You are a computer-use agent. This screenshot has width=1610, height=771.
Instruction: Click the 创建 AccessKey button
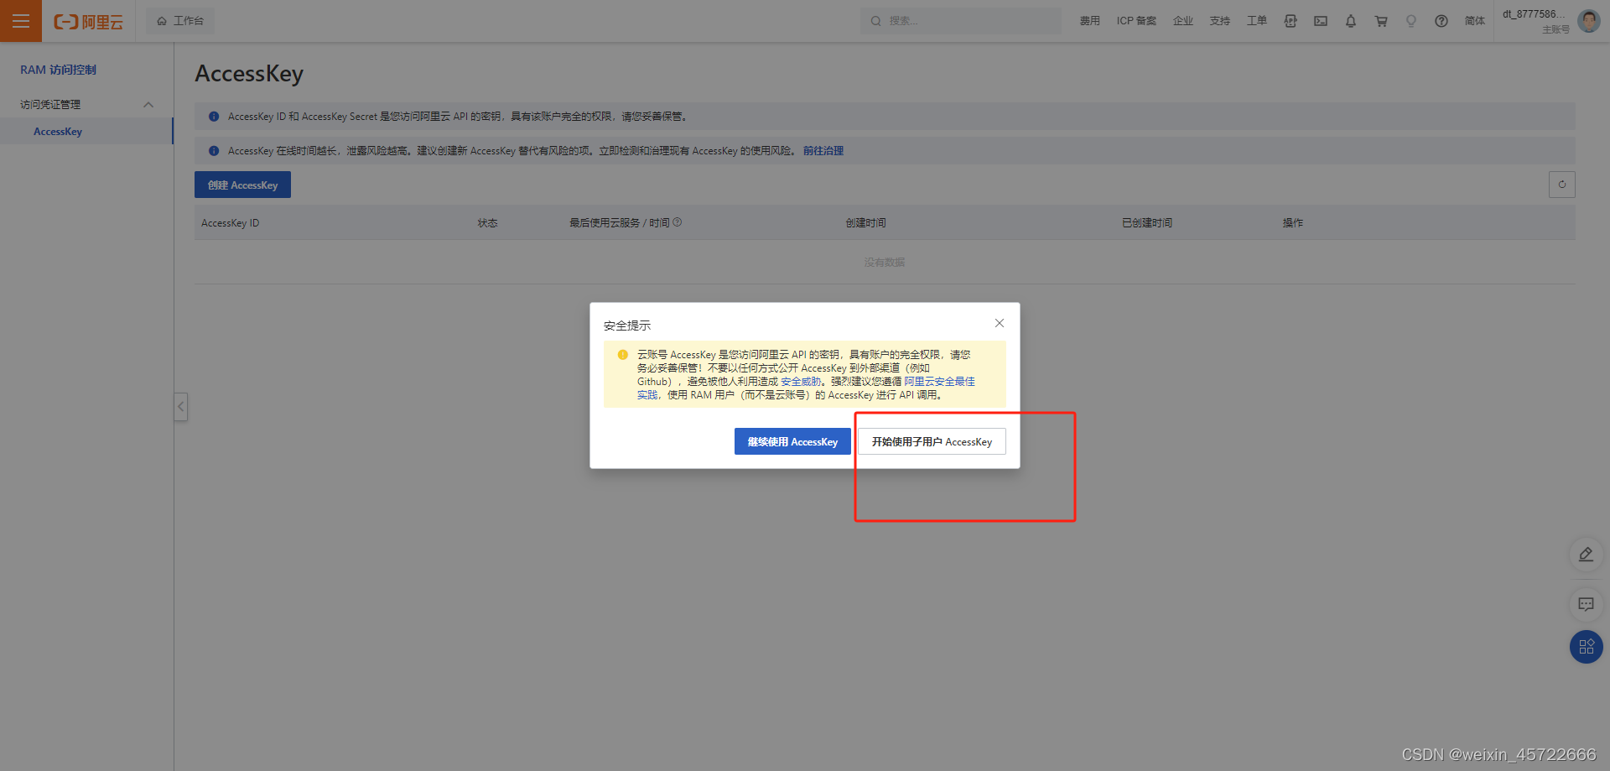(x=242, y=185)
